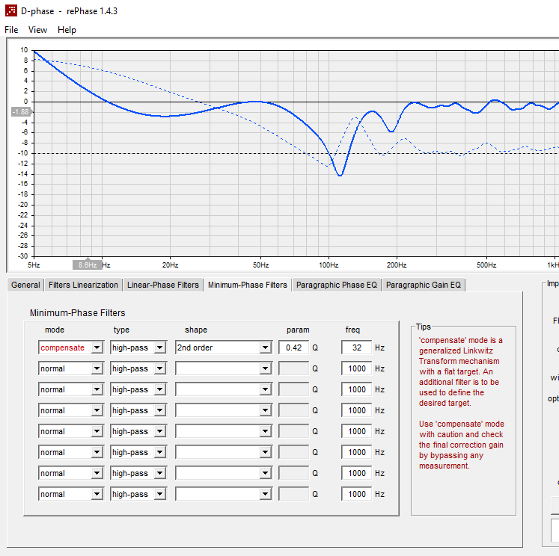Open seventh row high-pass type dropdown
559x556 pixels.
coord(138,473)
